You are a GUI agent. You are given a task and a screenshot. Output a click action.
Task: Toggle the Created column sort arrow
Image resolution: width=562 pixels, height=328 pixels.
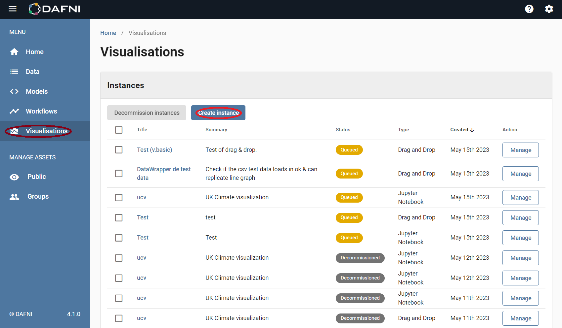(x=472, y=130)
